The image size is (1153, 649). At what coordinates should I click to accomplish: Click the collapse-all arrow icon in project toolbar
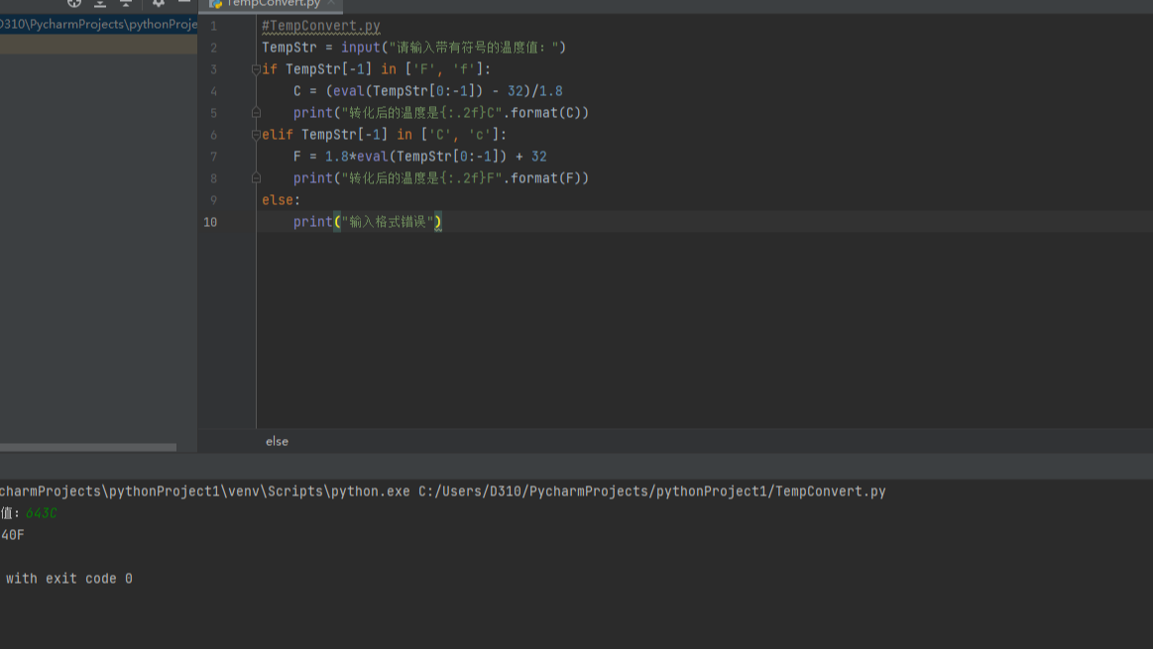coord(126,4)
